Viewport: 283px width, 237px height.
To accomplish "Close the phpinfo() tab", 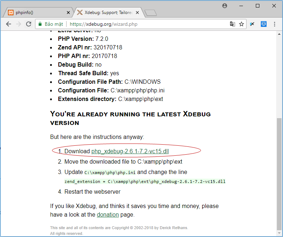I will [68, 13].
